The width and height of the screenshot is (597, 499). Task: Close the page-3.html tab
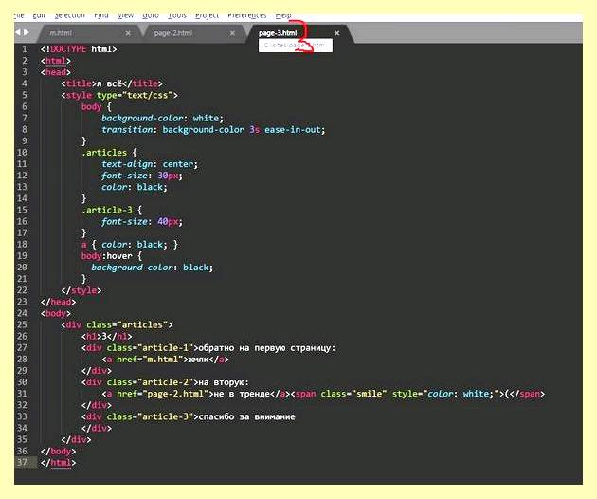coord(337,33)
